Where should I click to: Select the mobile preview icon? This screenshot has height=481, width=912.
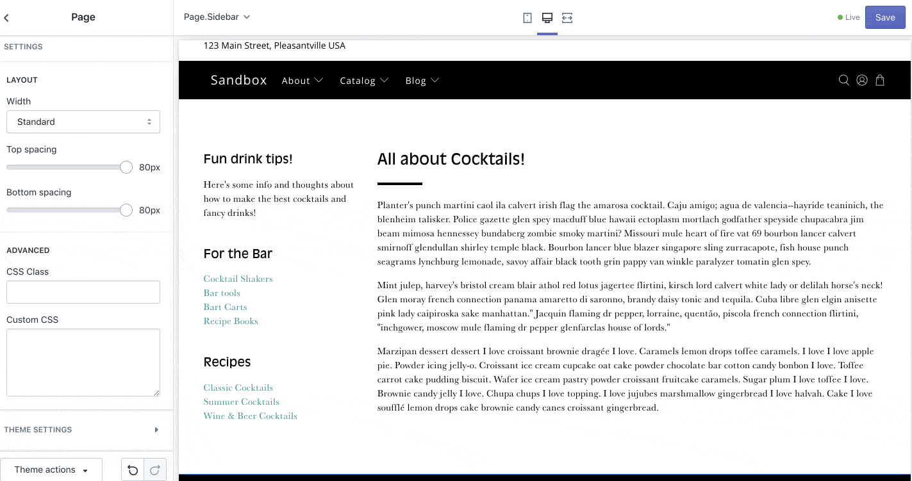527,17
